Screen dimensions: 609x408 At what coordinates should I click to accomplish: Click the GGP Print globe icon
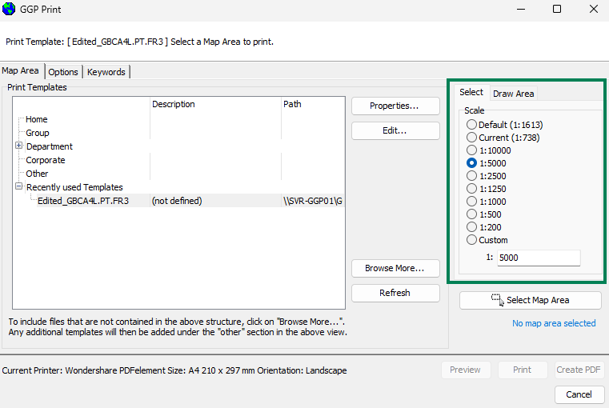(9, 9)
